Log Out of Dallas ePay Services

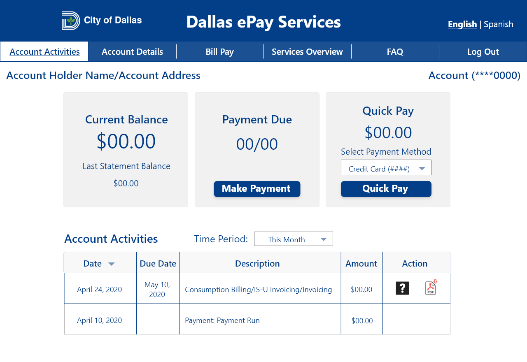pos(483,51)
